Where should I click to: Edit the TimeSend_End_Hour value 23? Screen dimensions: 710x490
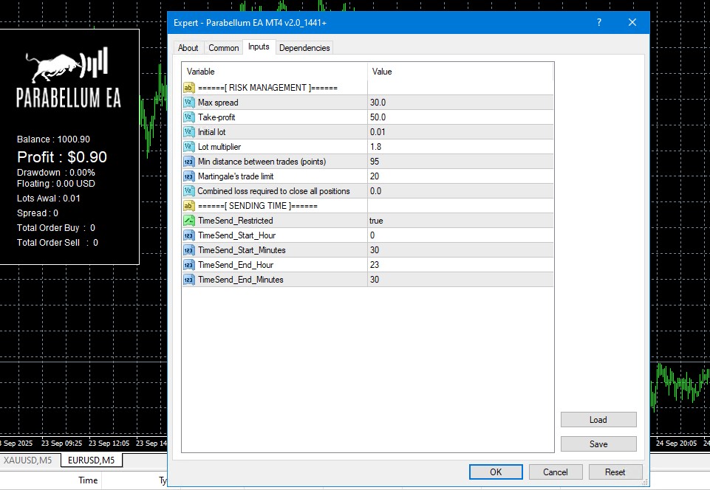tap(460, 265)
